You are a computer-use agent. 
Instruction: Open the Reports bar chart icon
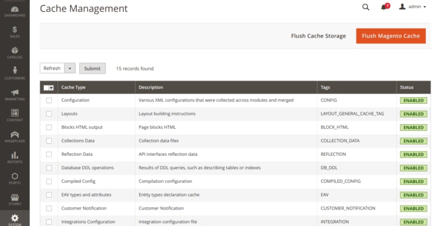tap(15, 157)
